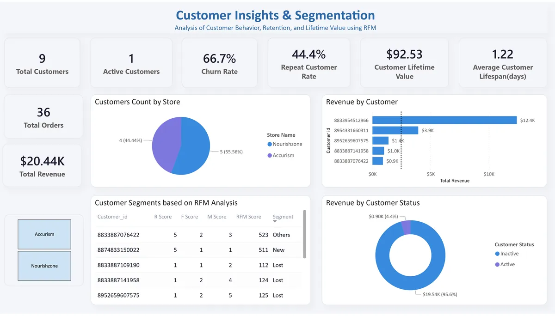The height and width of the screenshot is (316, 555).
Task: Click the Average Customer Lifespan card
Action: point(503,63)
